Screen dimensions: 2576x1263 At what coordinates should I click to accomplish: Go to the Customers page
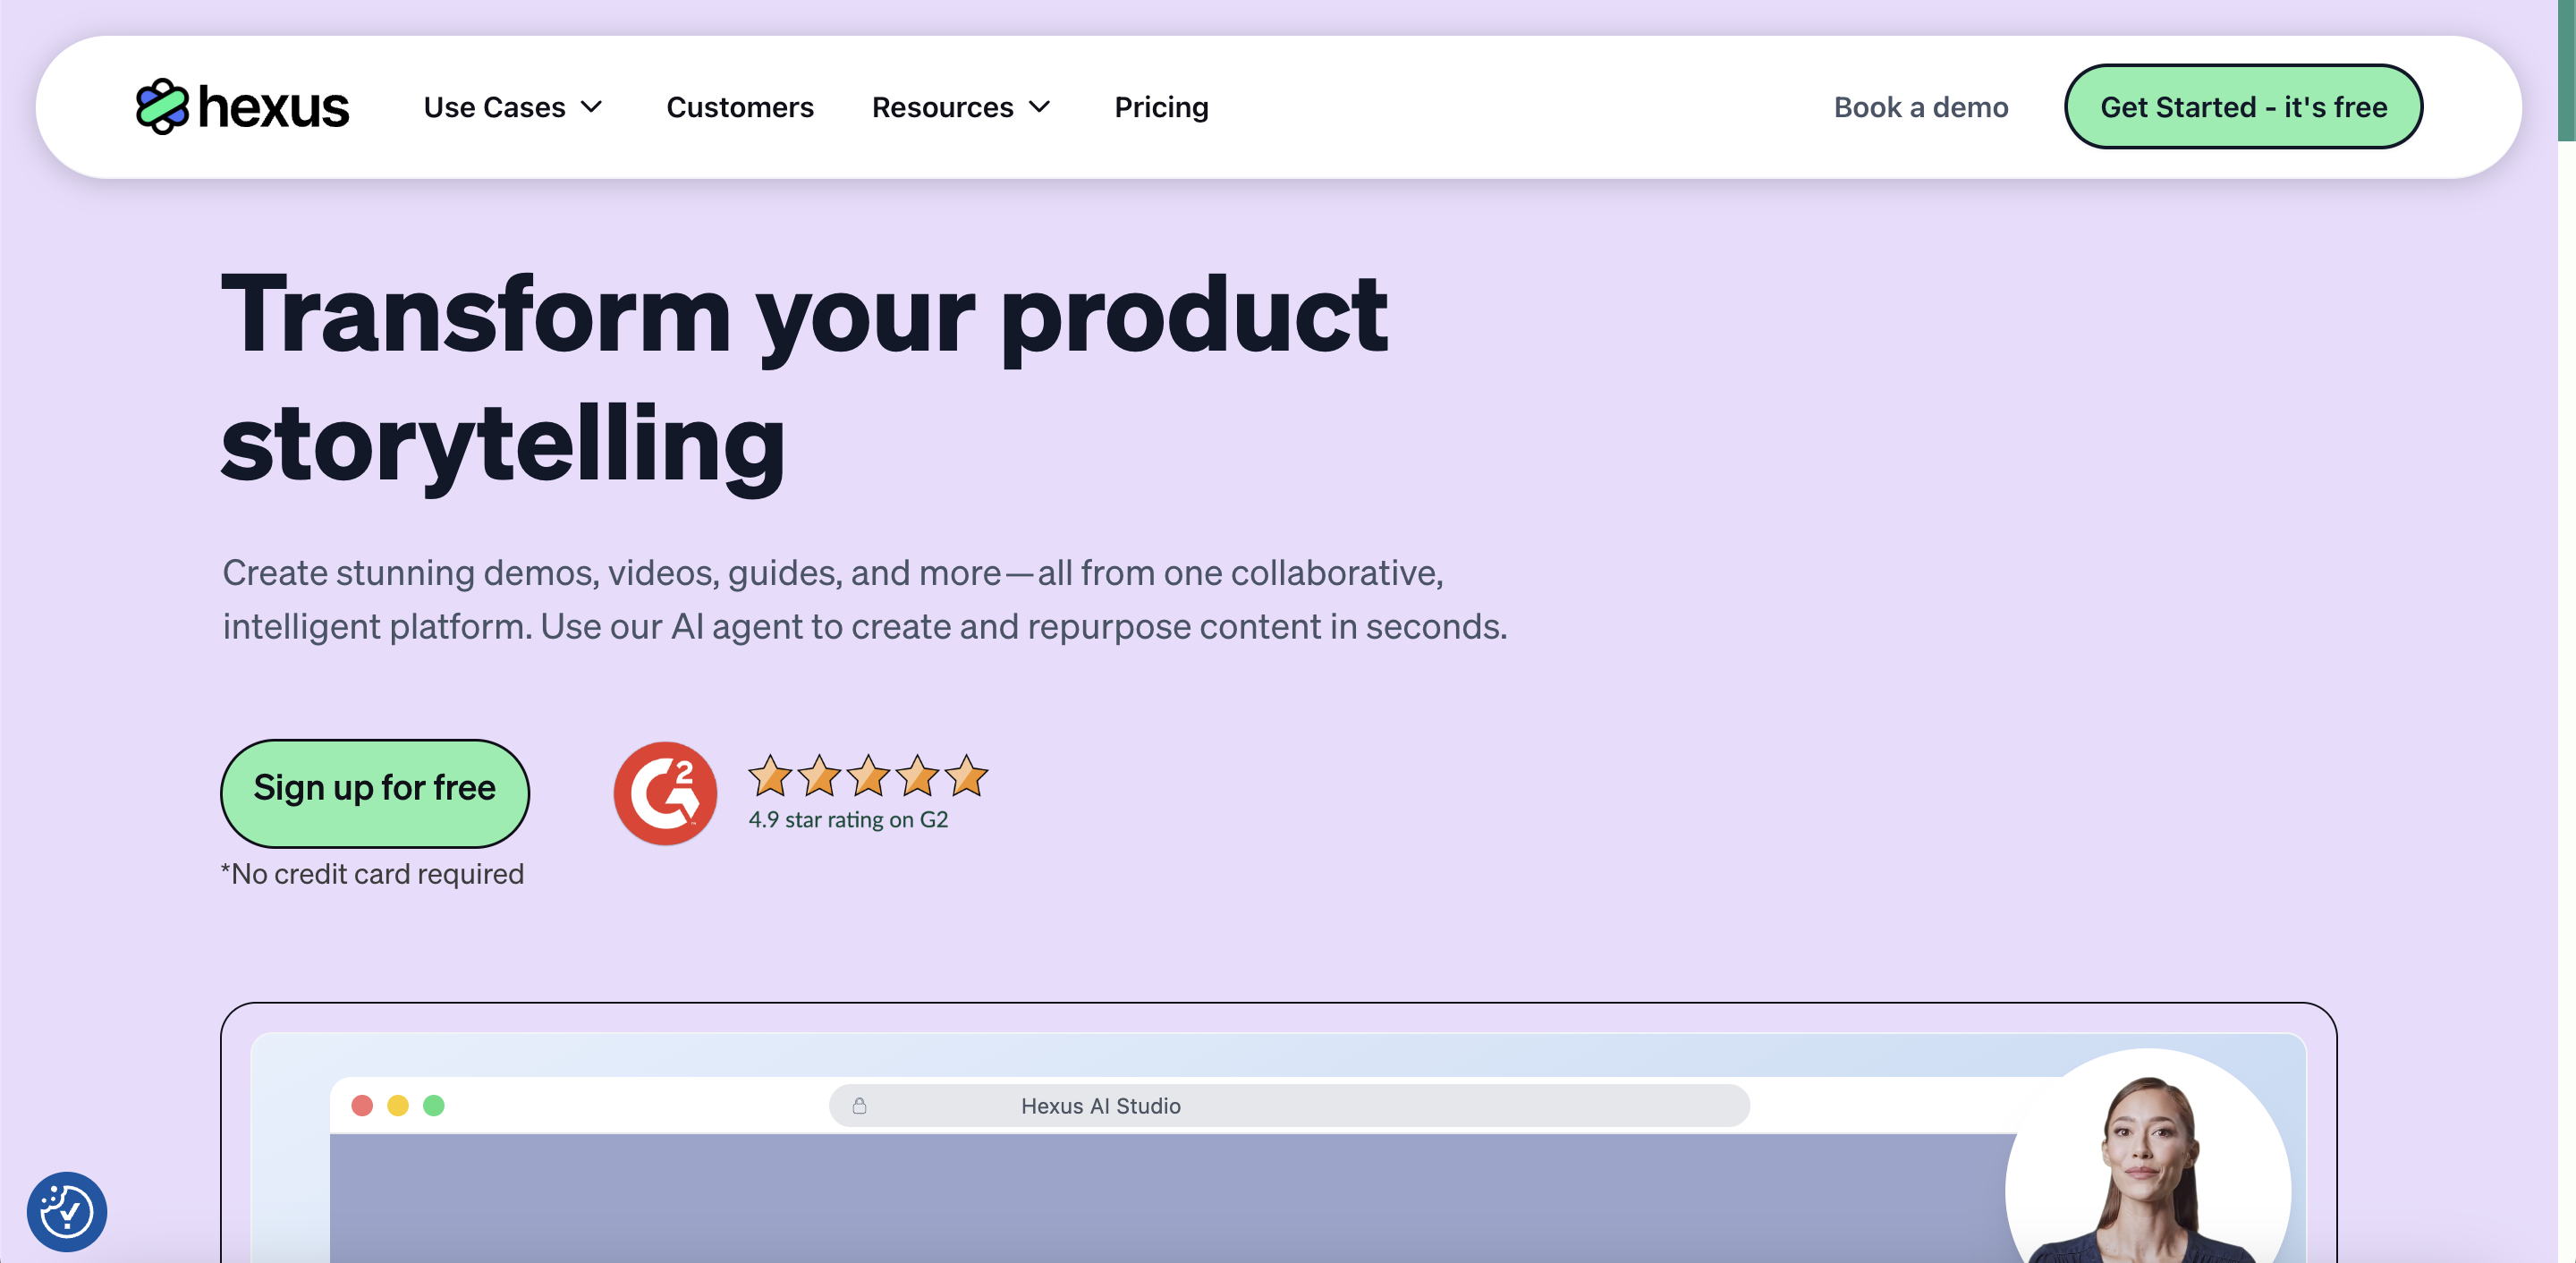[739, 107]
